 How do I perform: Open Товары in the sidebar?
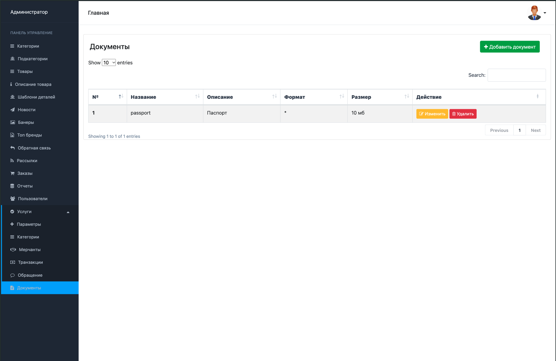pos(40,71)
